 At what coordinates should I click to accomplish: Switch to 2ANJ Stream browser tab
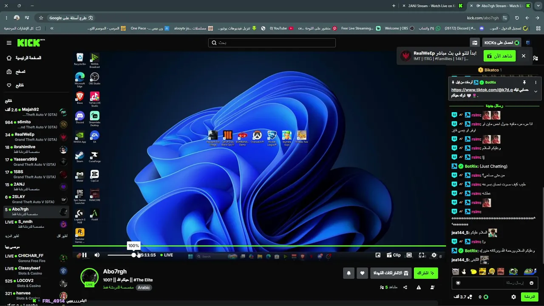pos(432,6)
